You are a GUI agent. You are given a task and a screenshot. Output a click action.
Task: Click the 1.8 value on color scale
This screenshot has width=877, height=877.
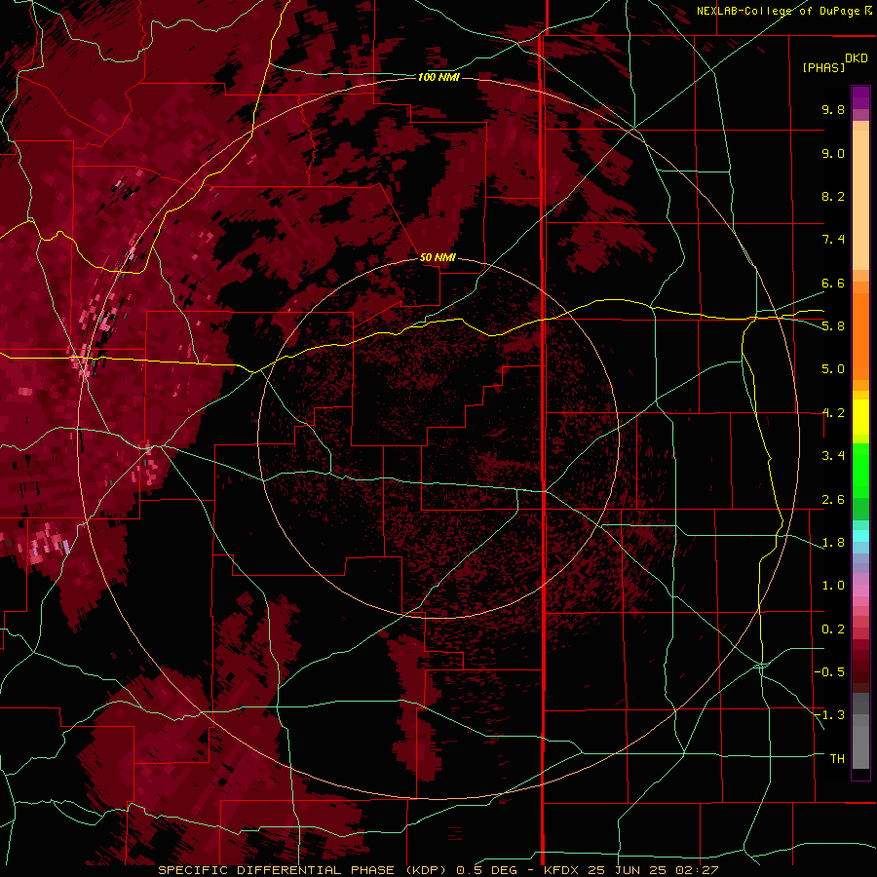(x=833, y=543)
